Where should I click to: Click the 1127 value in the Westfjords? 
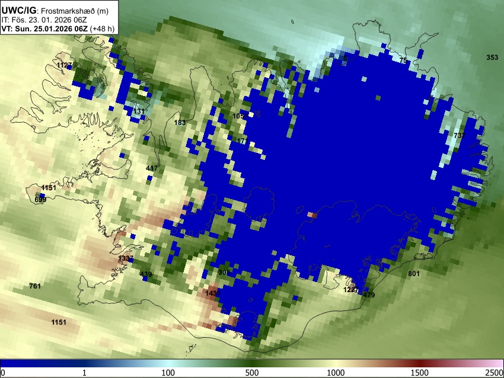65,66
